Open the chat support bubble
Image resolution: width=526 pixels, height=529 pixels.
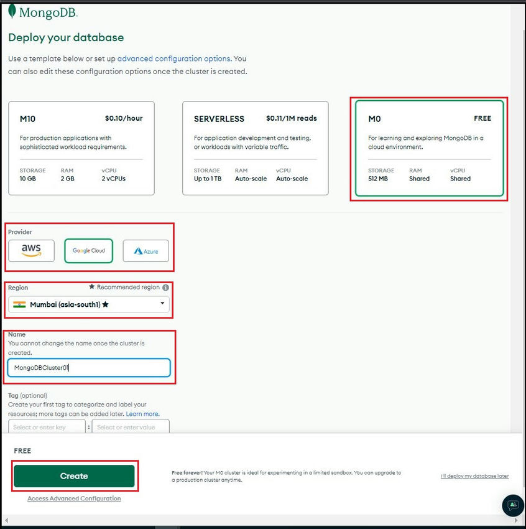[x=512, y=506]
